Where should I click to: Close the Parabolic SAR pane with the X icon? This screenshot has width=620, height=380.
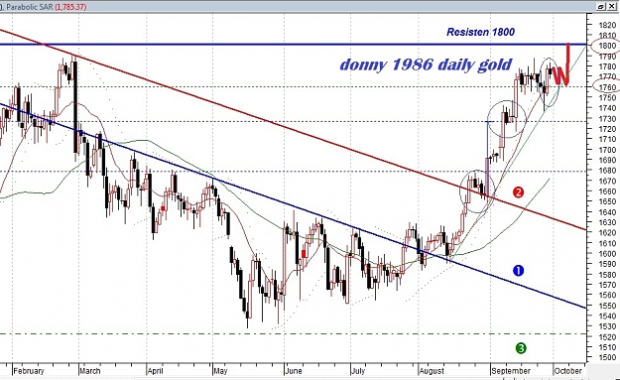pyautogui.click(x=612, y=6)
